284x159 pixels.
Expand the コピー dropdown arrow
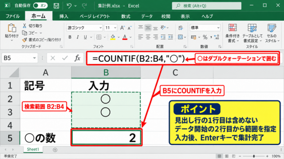[41, 33]
